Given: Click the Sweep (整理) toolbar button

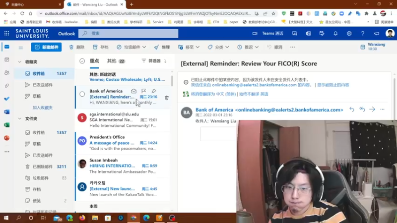Looking at the screenshot, I should point(162,47).
